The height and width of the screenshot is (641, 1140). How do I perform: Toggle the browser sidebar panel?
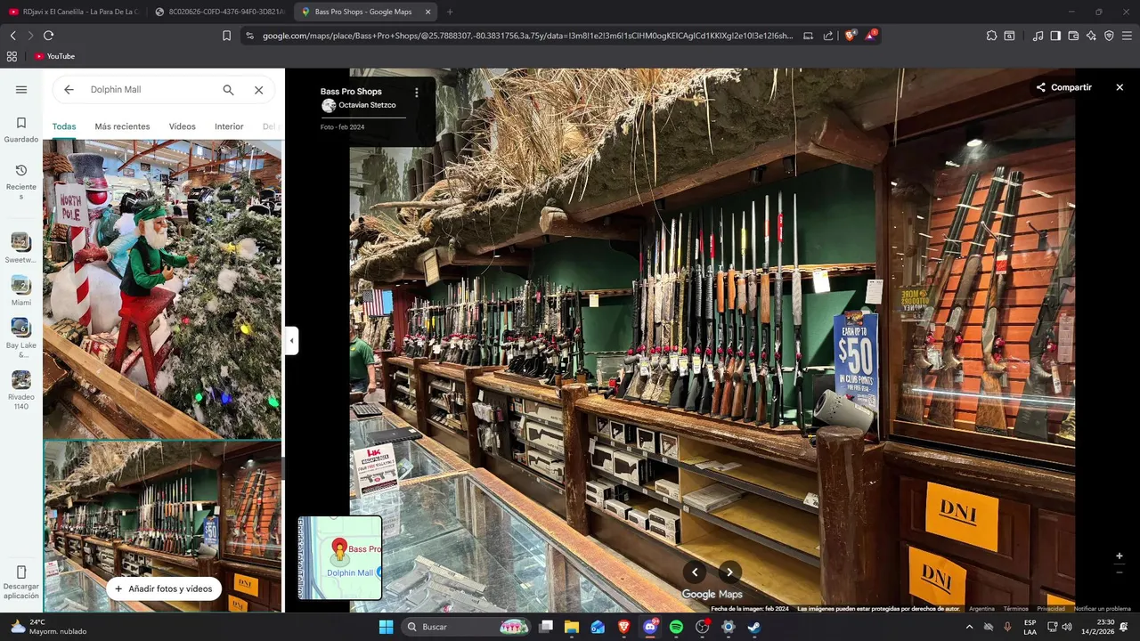tap(1055, 36)
